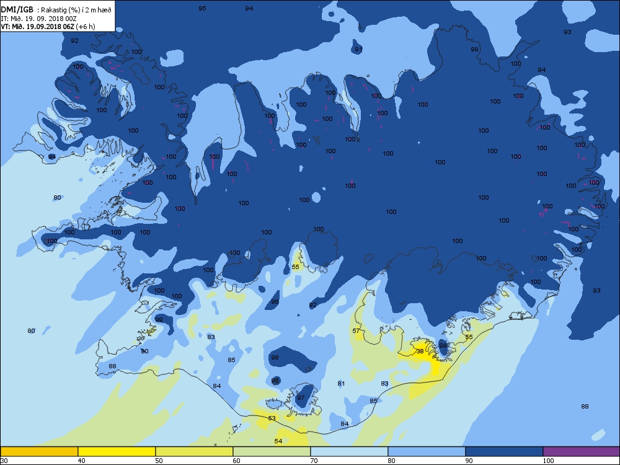Click the humidity value '54' on the map
The height and width of the screenshot is (465, 620).
(278, 441)
